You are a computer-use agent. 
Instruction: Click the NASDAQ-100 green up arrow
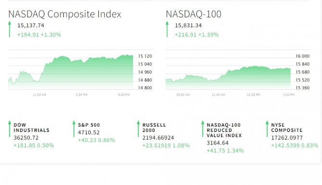[167, 29]
